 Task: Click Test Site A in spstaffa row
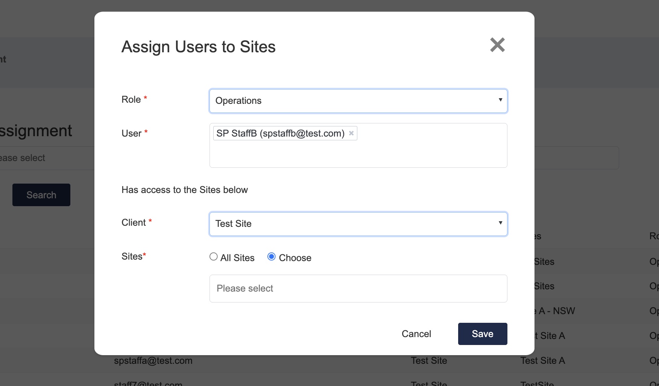(542, 360)
